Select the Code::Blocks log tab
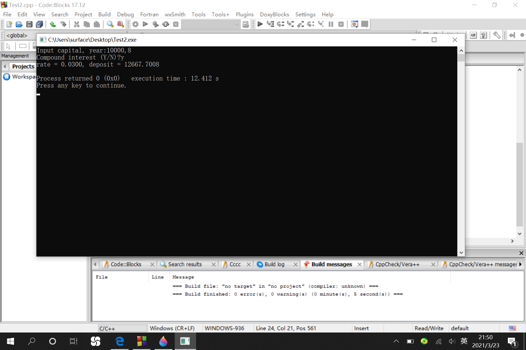This screenshot has height=350, width=526. [x=126, y=264]
